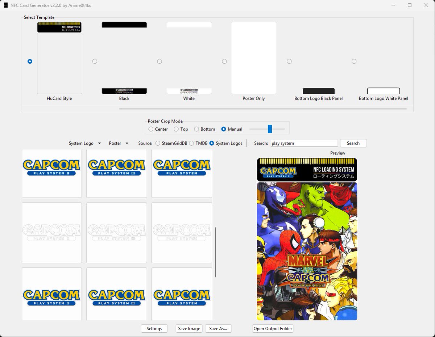Open the System Logo dropdown

pyautogui.click(x=85, y=143)
